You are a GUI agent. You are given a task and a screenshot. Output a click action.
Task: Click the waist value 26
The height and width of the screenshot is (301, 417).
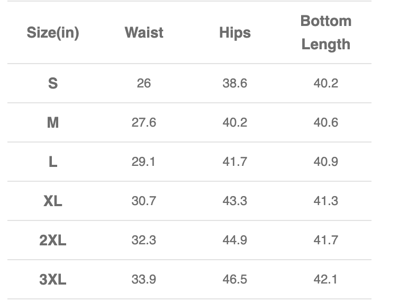[144, 83]
